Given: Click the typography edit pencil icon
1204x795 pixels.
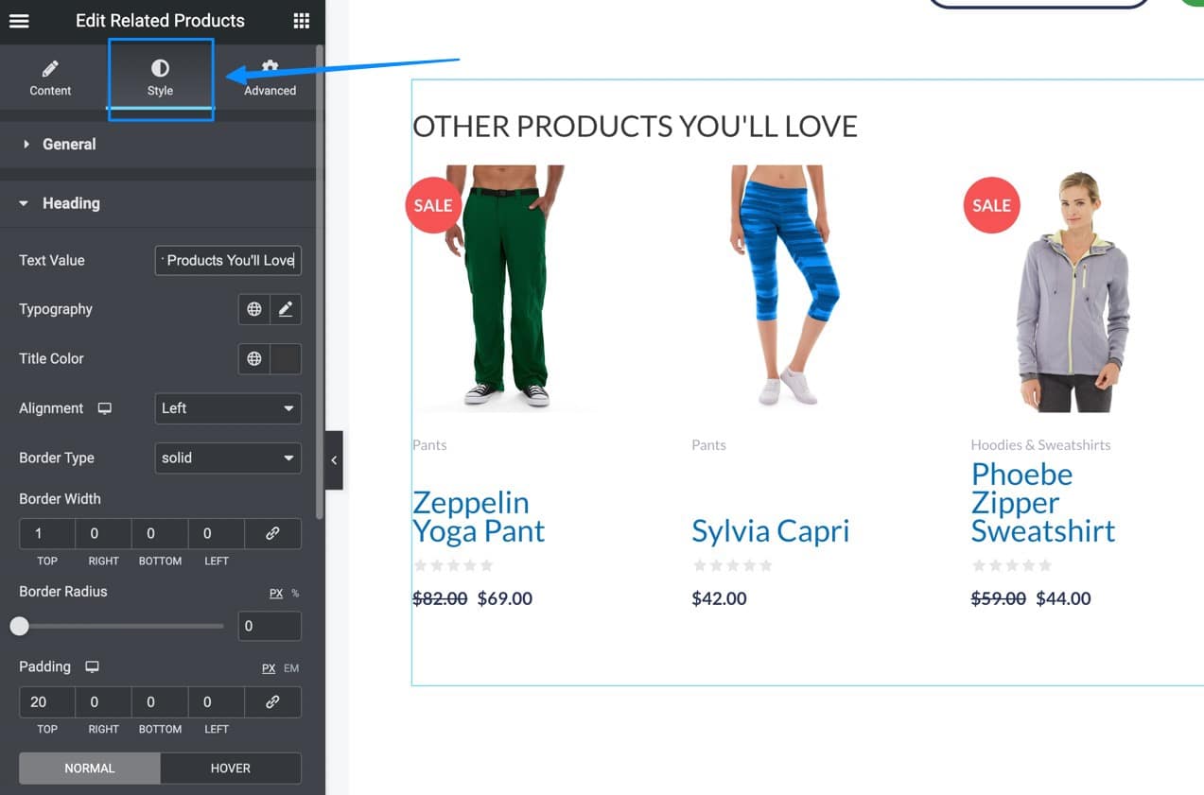Looking at the screenshot, I should click(286, 309).
